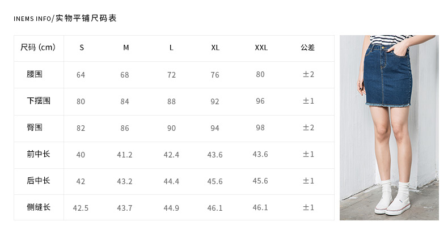This screenshot has height=234, width=448.
Task: Click the 尺码 (cm) header cell
Action: (38, 48)
